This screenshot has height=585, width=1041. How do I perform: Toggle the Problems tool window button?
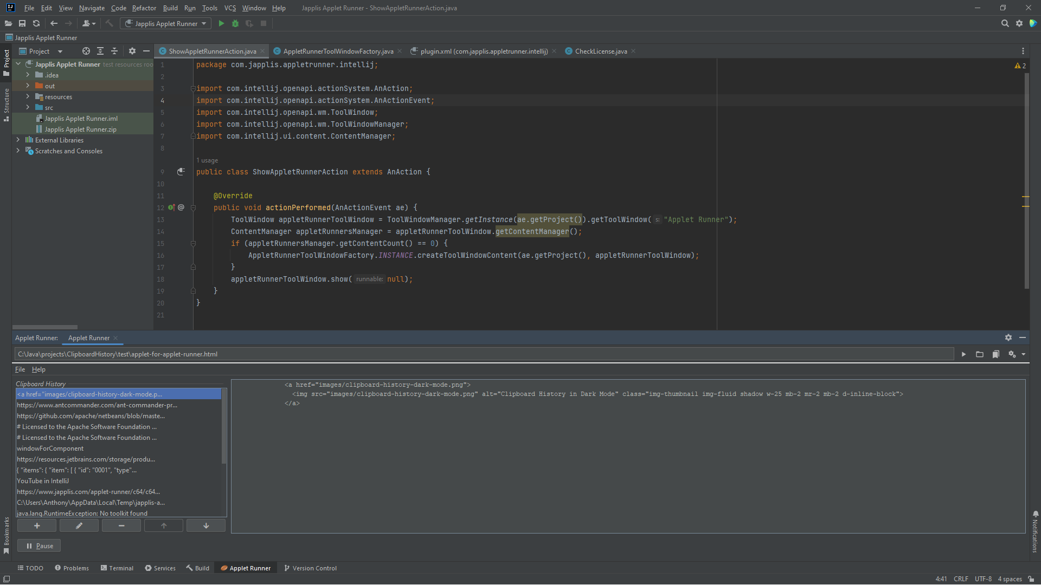pyautogui.click(x=72, y=568)
